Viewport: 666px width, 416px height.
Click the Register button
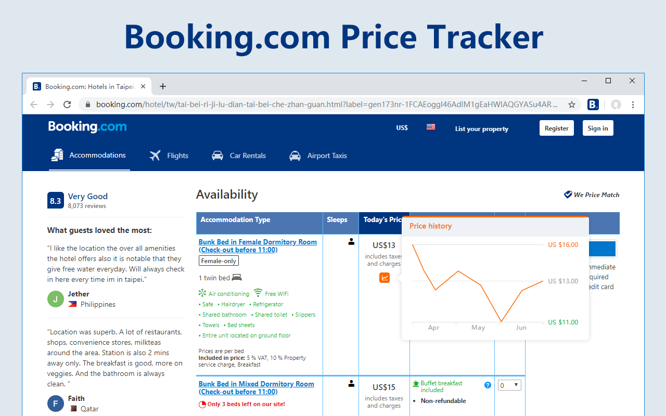[556, 127]
